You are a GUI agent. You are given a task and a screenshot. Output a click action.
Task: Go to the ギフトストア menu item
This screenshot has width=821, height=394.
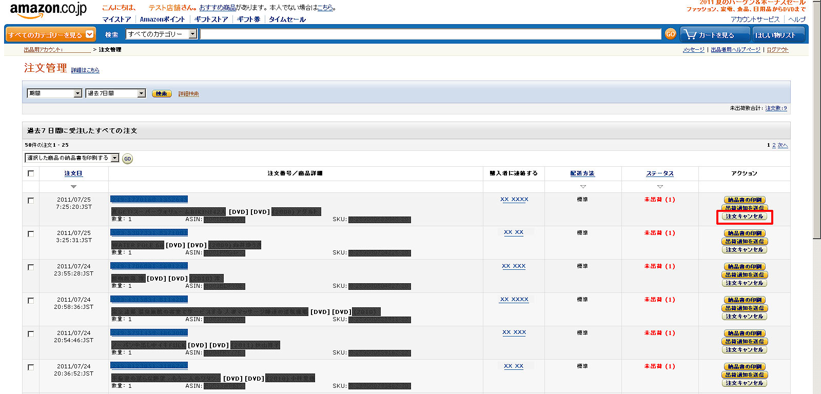point(211,19)
